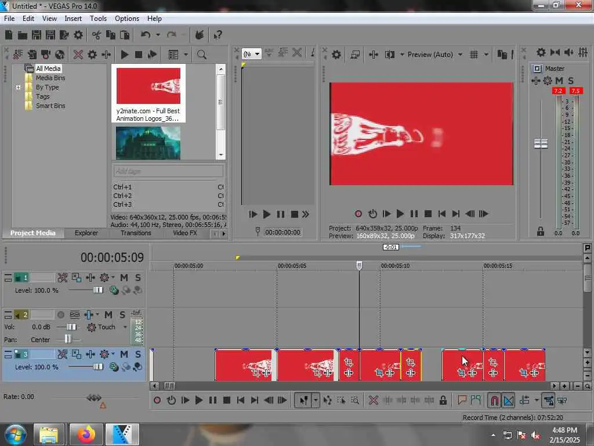Screen dimensions: 594x446
Task: Click the Copy icon in main toolbar
Action: click(x=111, y=35)
